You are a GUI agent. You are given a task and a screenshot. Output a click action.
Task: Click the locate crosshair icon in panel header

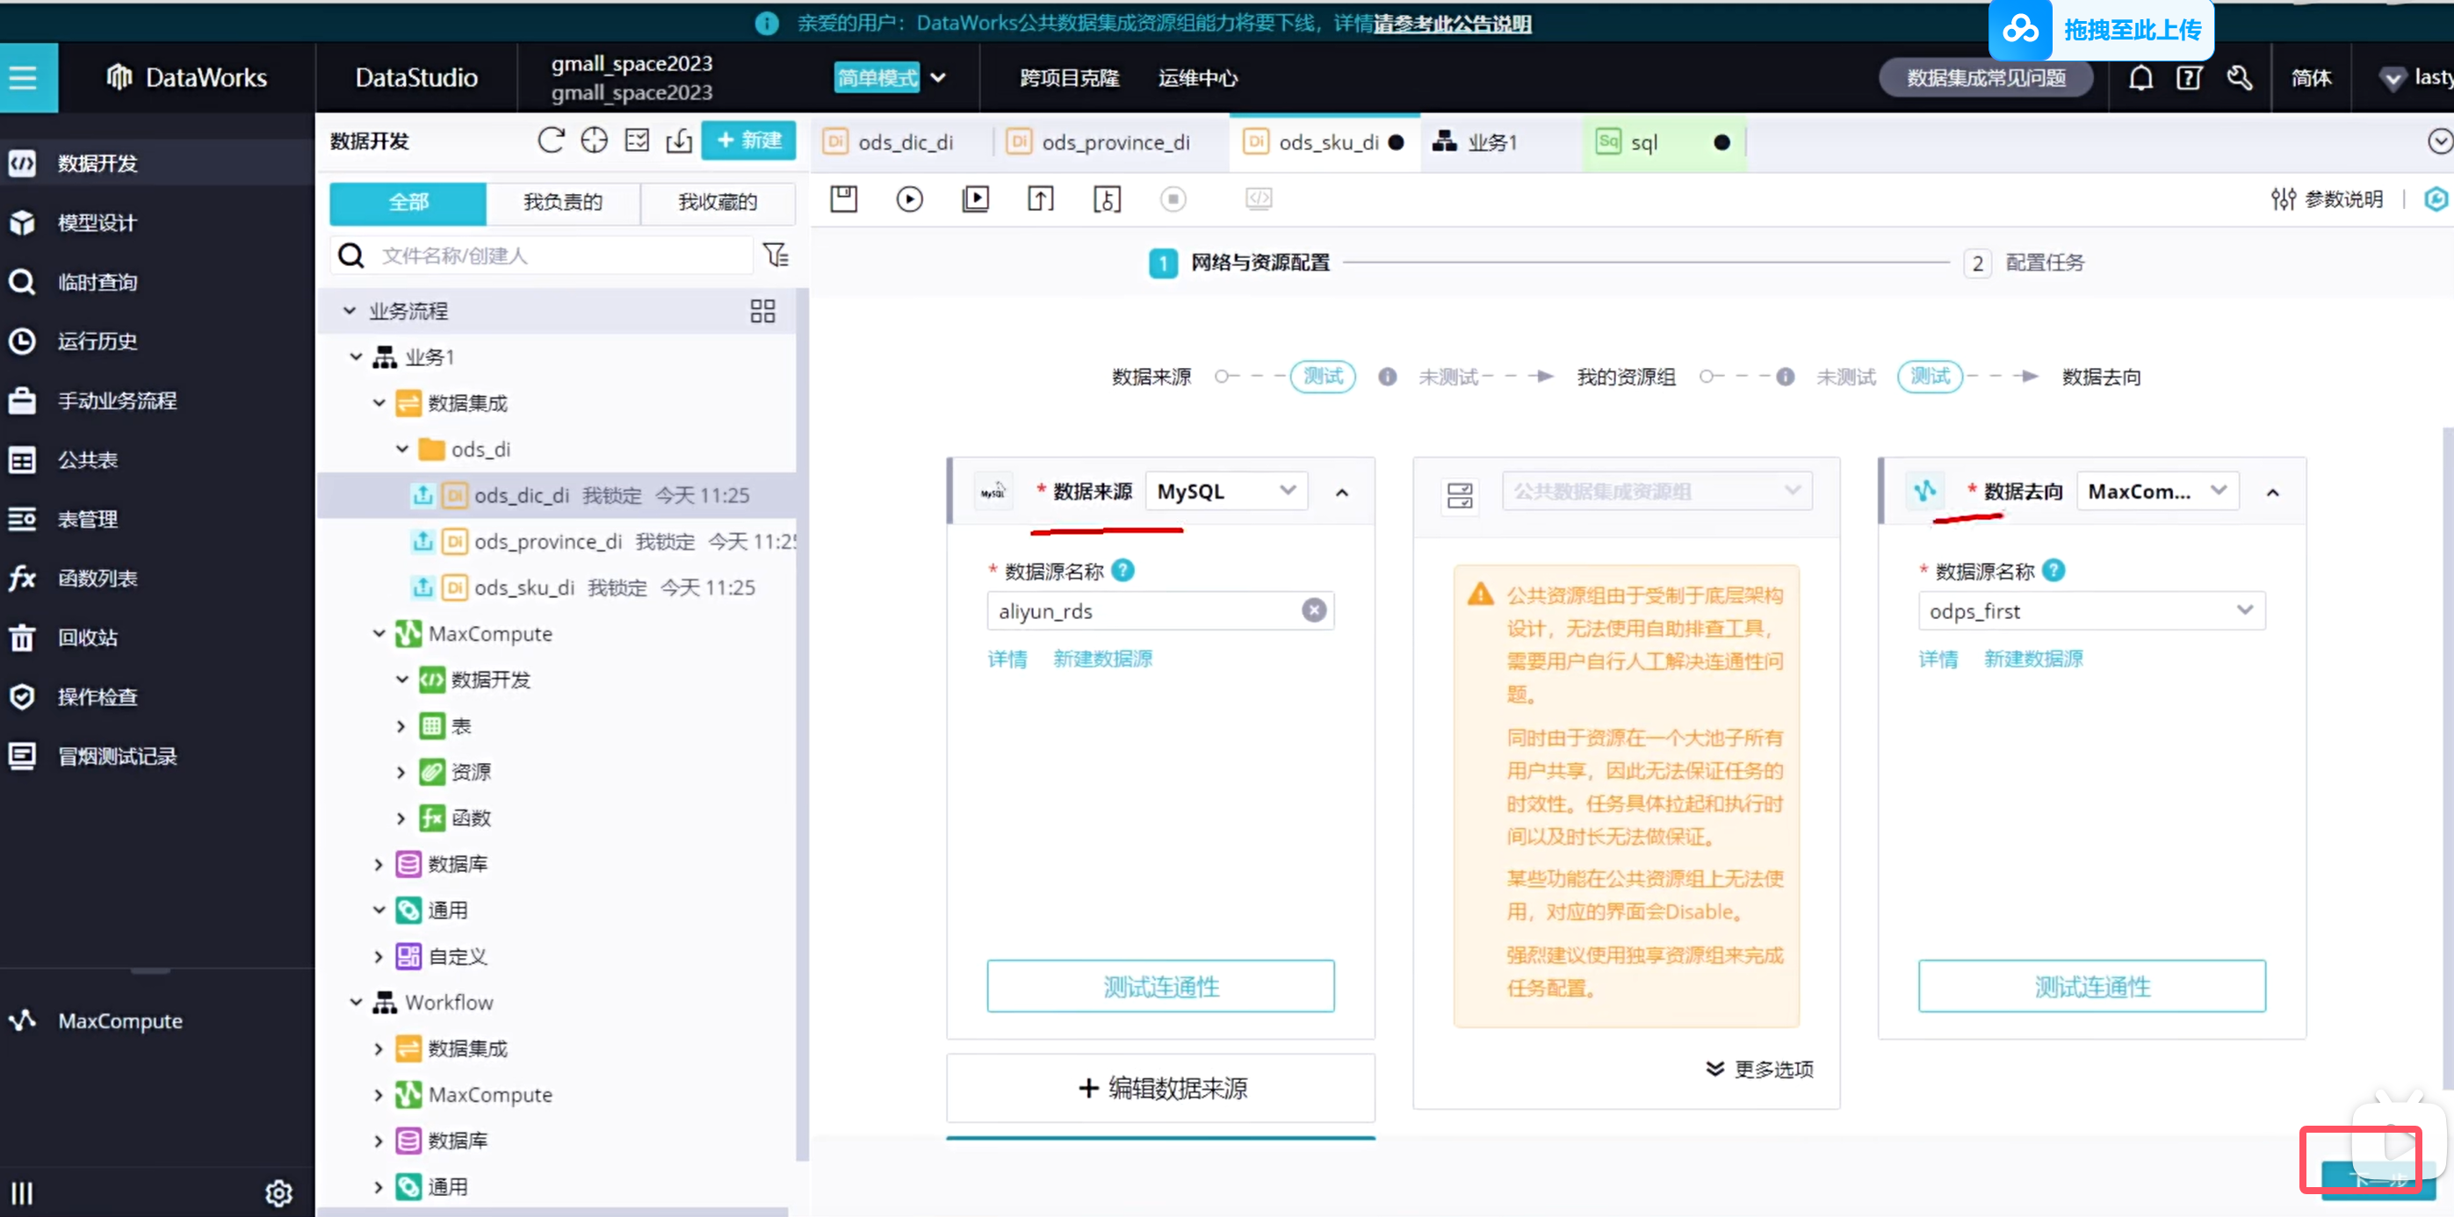click(x=594, y=141)
